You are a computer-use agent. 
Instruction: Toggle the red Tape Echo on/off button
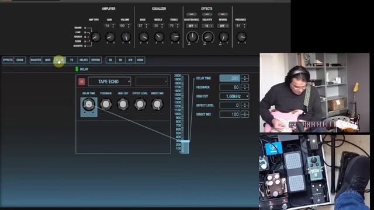click(82, 82)
